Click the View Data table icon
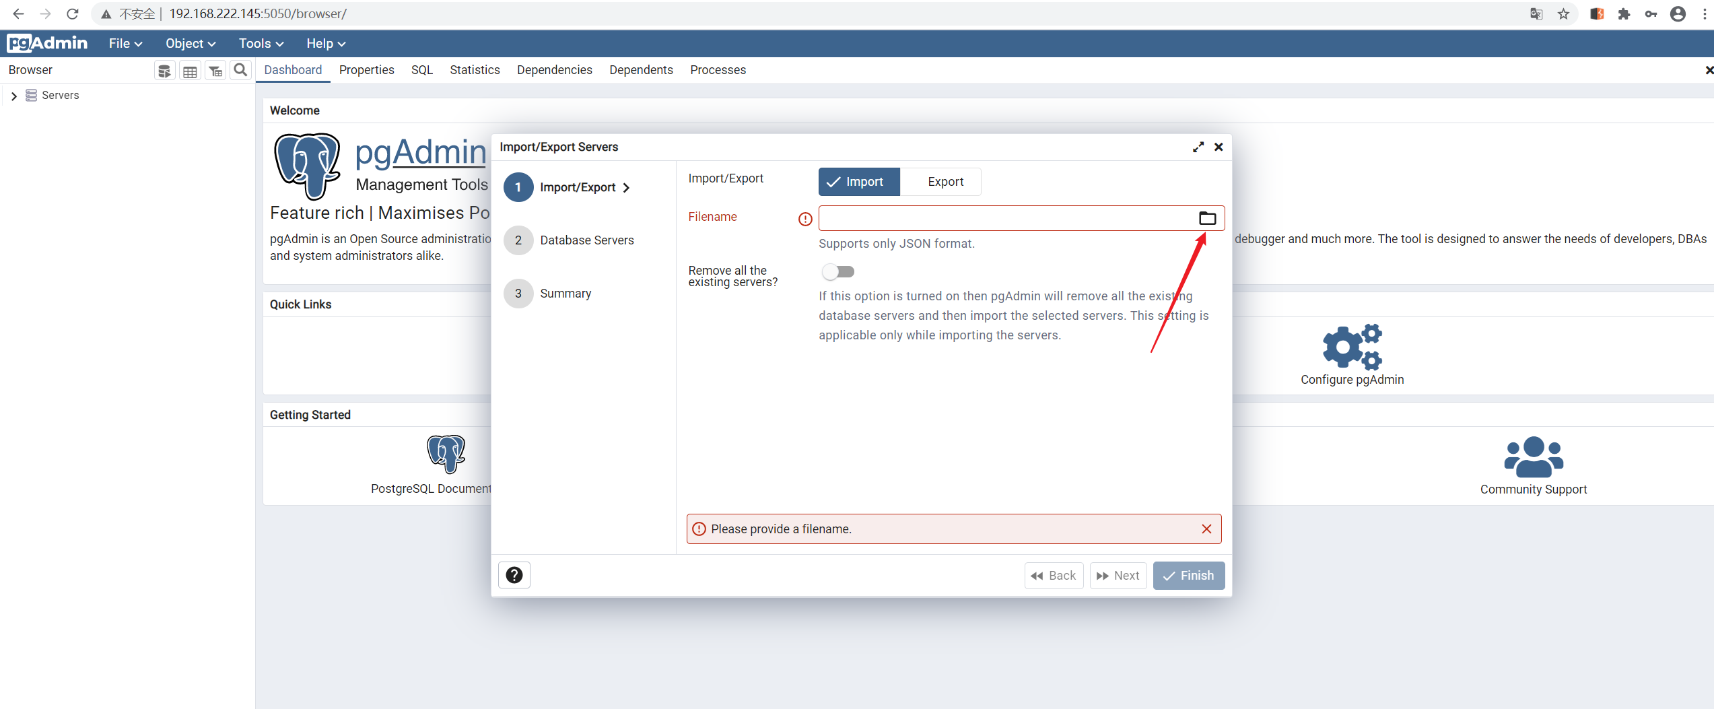 (190, 71)
